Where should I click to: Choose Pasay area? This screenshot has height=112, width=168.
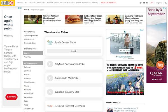click(x=26, y=101)
